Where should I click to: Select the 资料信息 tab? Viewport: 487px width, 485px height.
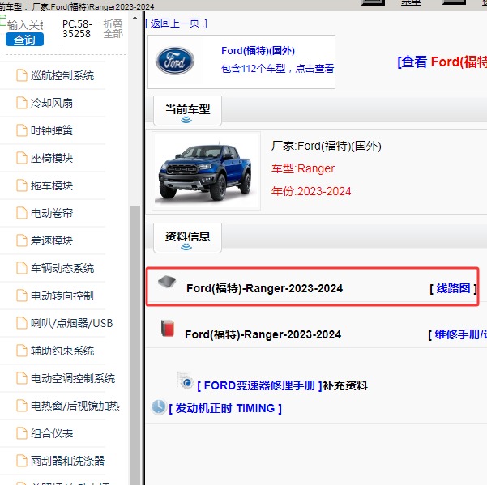click(x=187, y=238)
